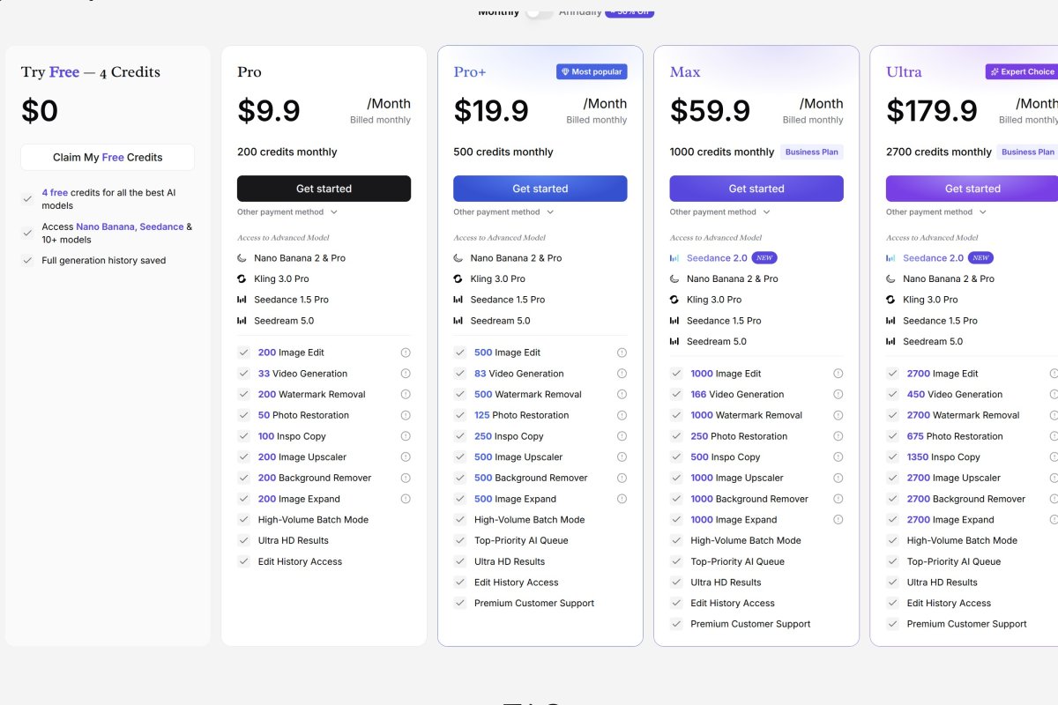Expand Other payment method under the Pro+ plan

pyautogui.click(x=503, y=212)
